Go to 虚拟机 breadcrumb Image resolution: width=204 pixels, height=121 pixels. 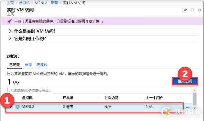pyautogui.click(x=24, y=3)
